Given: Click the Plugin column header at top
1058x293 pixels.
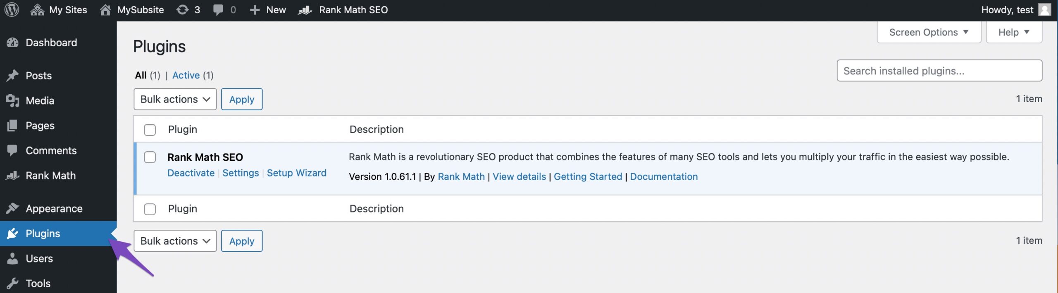Looking at the screenshot, I should [182, 129].
